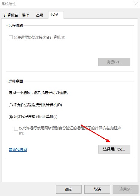This screenshot has height=196, width=140.
Task: Tick the network-level authentication checkbox (N)
Action: pyautogui.click(x=16, y=128)
